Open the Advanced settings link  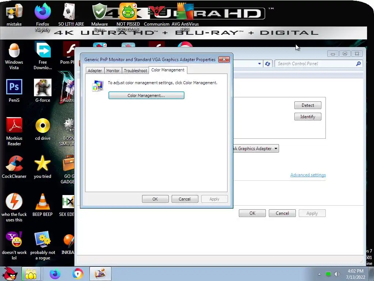point(308,175)
